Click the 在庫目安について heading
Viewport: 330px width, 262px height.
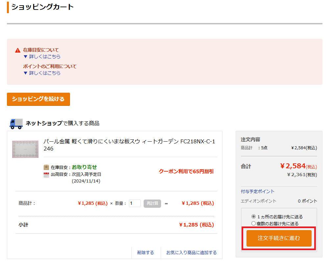click(x=41, y=50)
